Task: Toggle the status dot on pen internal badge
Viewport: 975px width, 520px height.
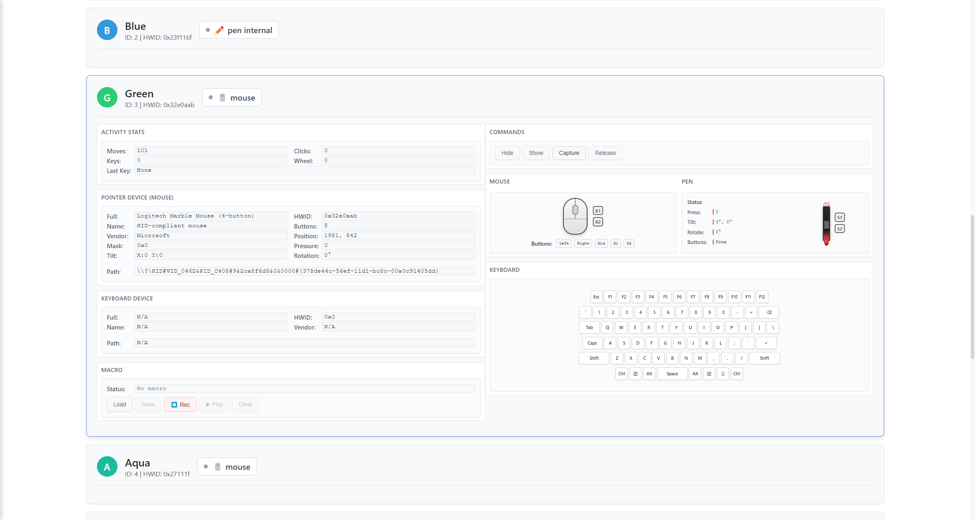Action: (x=207, y=30)
